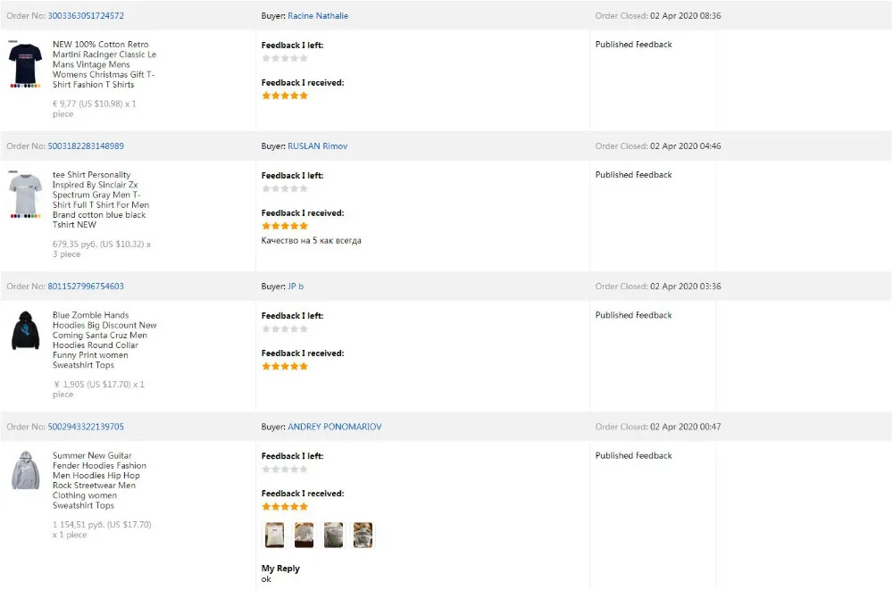Open third review photo in Andrey's feedback
The height and width of the screenshot is (590, 893).
click(x=333, y=535)
